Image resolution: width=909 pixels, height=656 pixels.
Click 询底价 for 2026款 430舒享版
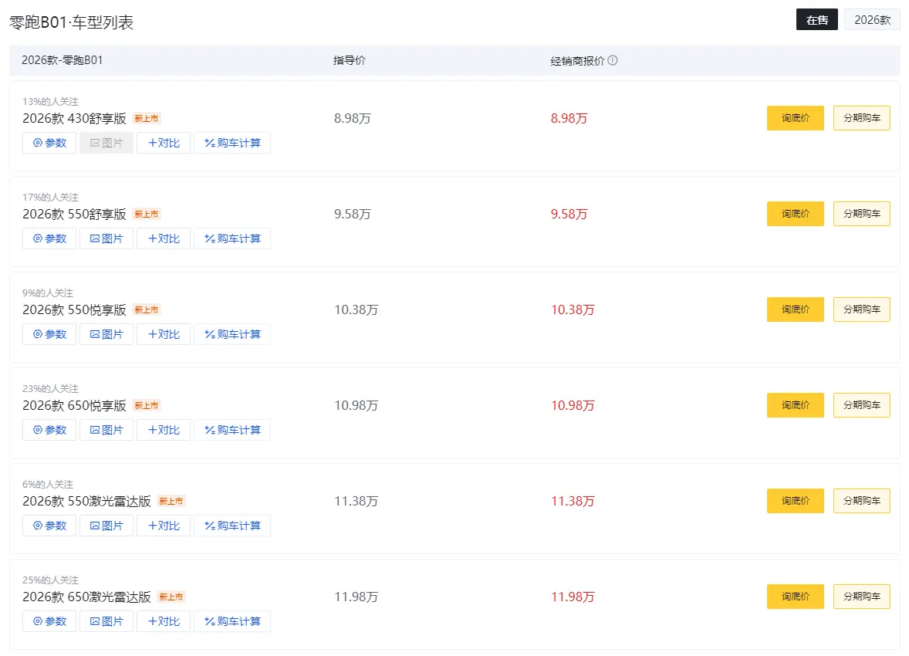pyautogui.click(x=795, y=117)
